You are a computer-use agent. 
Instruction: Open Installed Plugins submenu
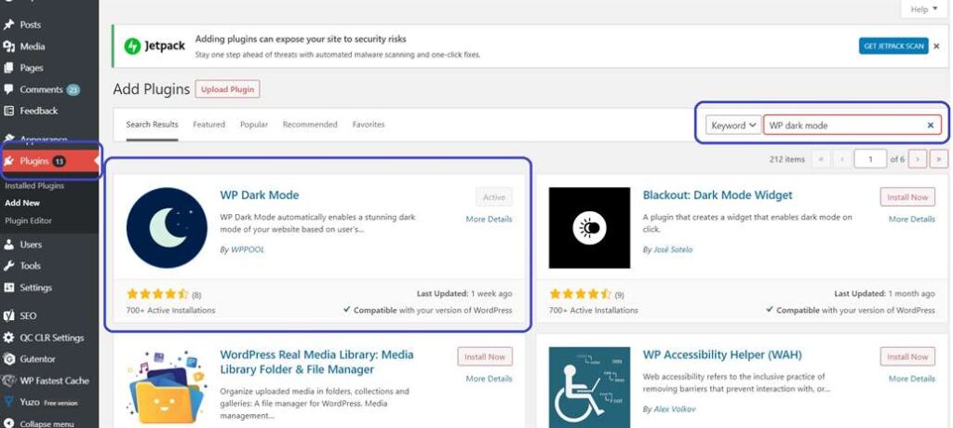tap(34, 186)
